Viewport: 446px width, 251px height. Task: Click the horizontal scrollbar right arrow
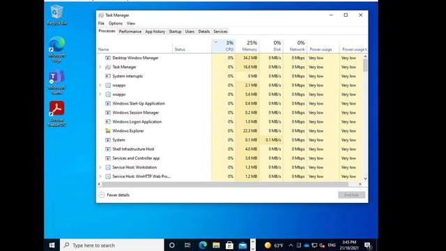click(360, 184)
